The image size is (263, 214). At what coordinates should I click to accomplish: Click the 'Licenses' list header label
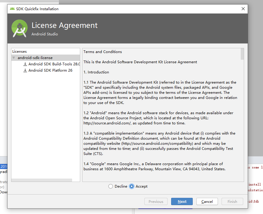(x=20, y=52)
